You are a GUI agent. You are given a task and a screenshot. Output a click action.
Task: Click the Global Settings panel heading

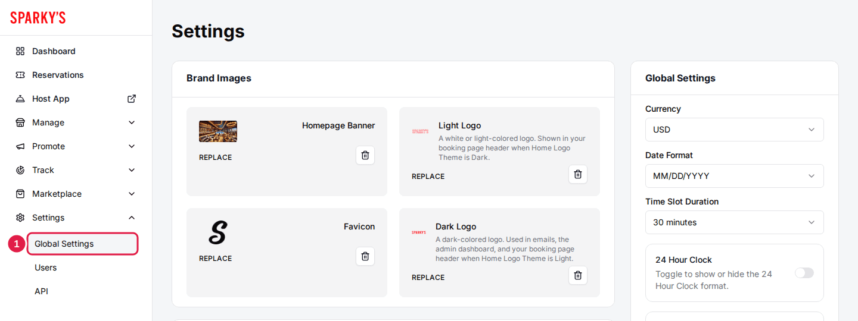point(680,78)
